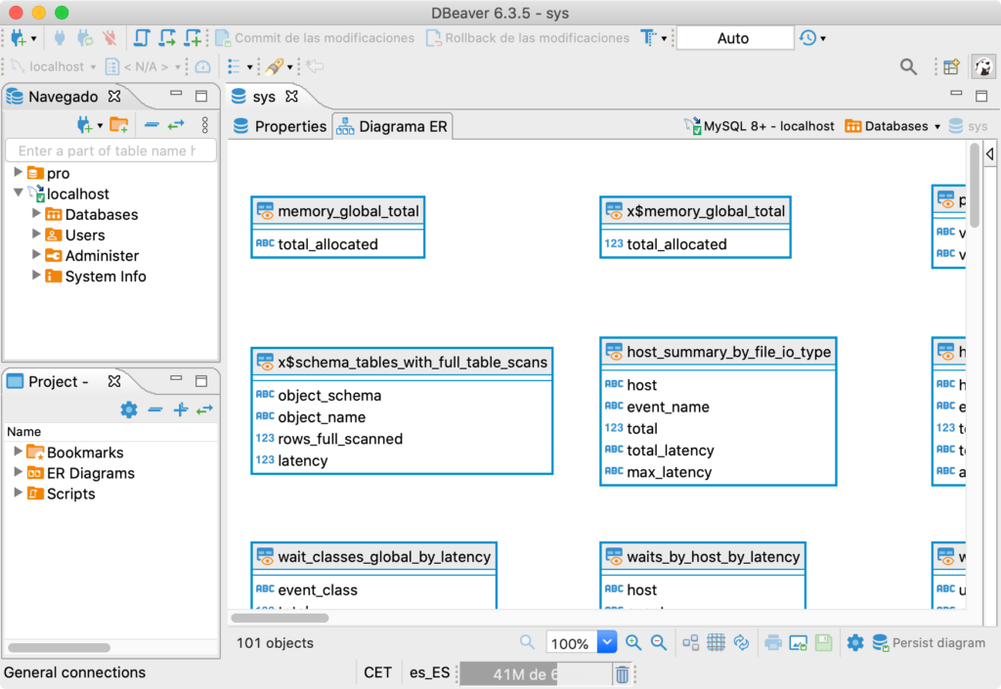Click the print diagram icon

pyautogui.click(x=773, y=642)
